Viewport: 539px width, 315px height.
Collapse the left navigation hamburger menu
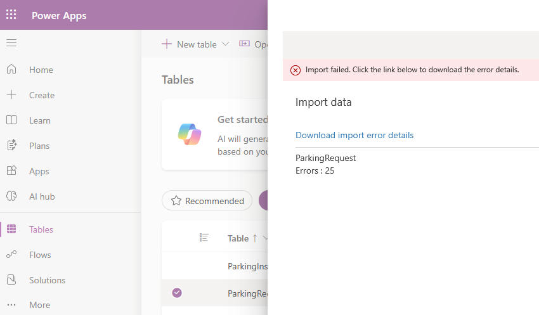[11, 43]
